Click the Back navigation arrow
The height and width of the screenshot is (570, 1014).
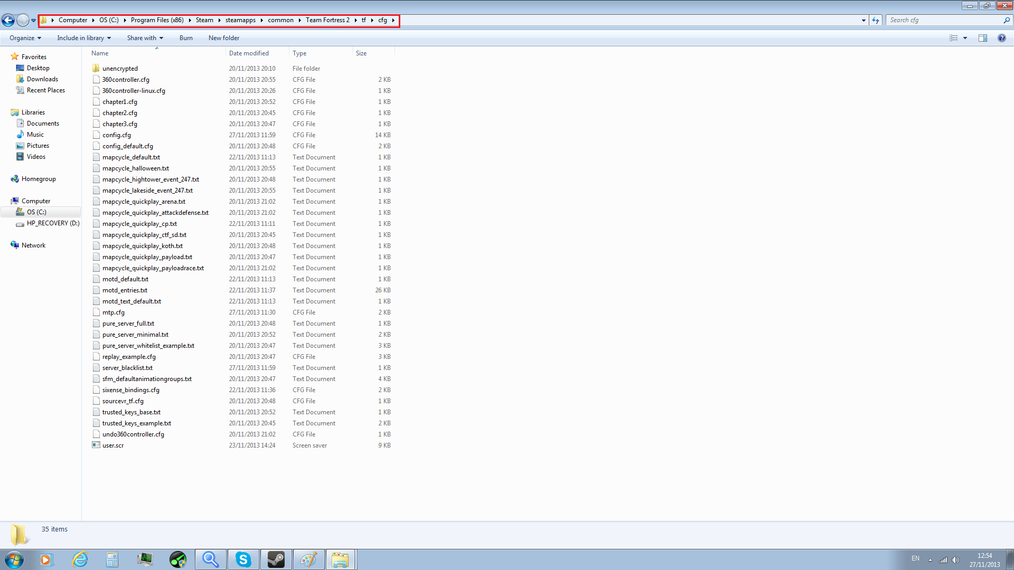pyautogui.click(x=8, y=21)
